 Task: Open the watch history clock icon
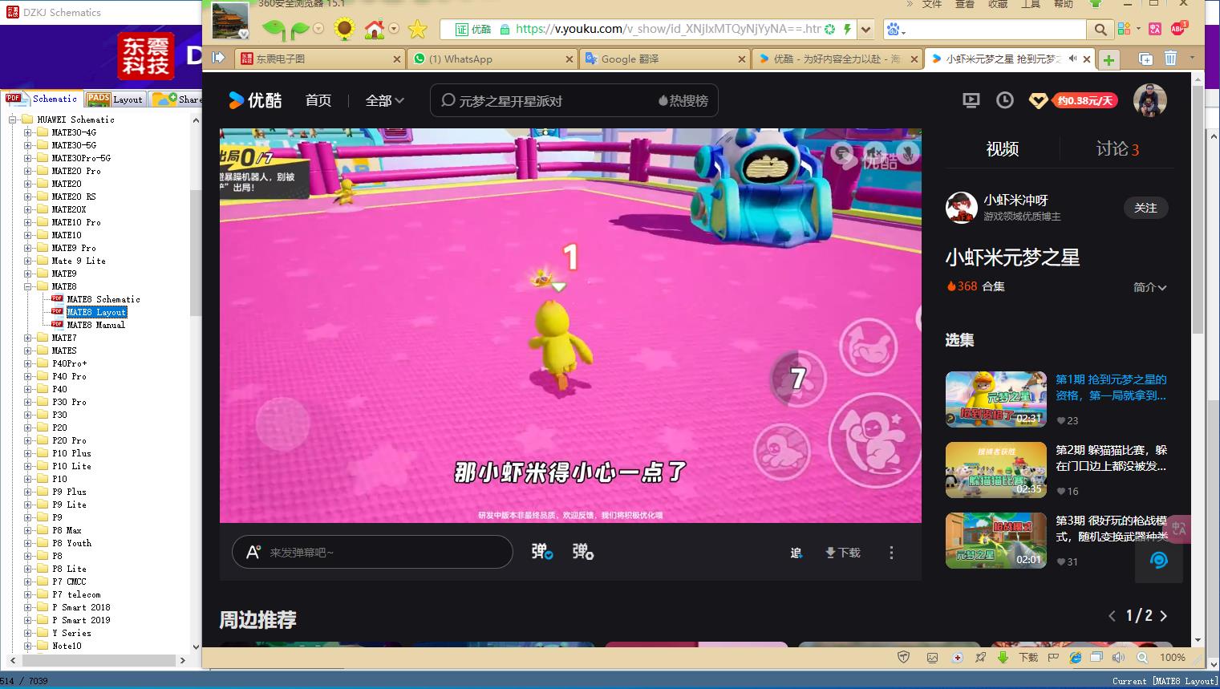click(x=1004, y=100)
